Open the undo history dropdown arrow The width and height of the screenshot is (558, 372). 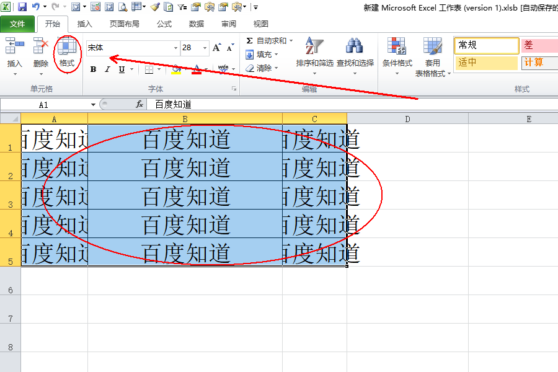point(45,7)
